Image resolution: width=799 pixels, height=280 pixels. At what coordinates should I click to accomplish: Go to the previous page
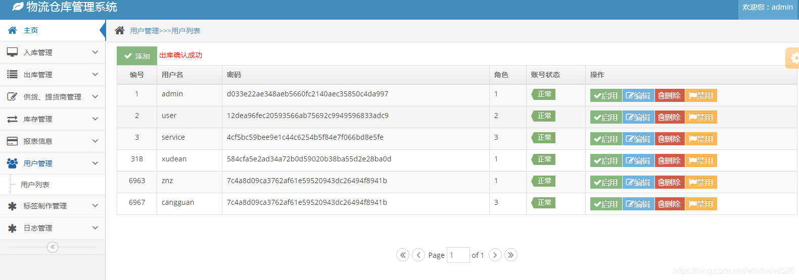(418, 255)
